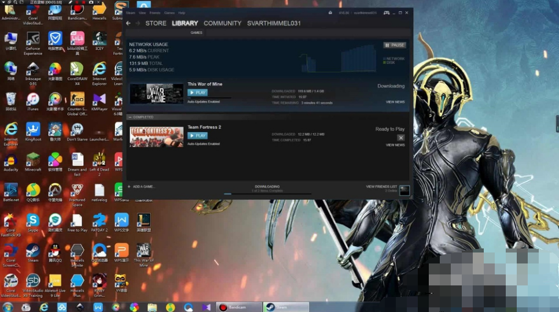Switch to Steam taskbar button
Image resolution: width=559 pixels, height=312 pixels.
click(286, 307)
